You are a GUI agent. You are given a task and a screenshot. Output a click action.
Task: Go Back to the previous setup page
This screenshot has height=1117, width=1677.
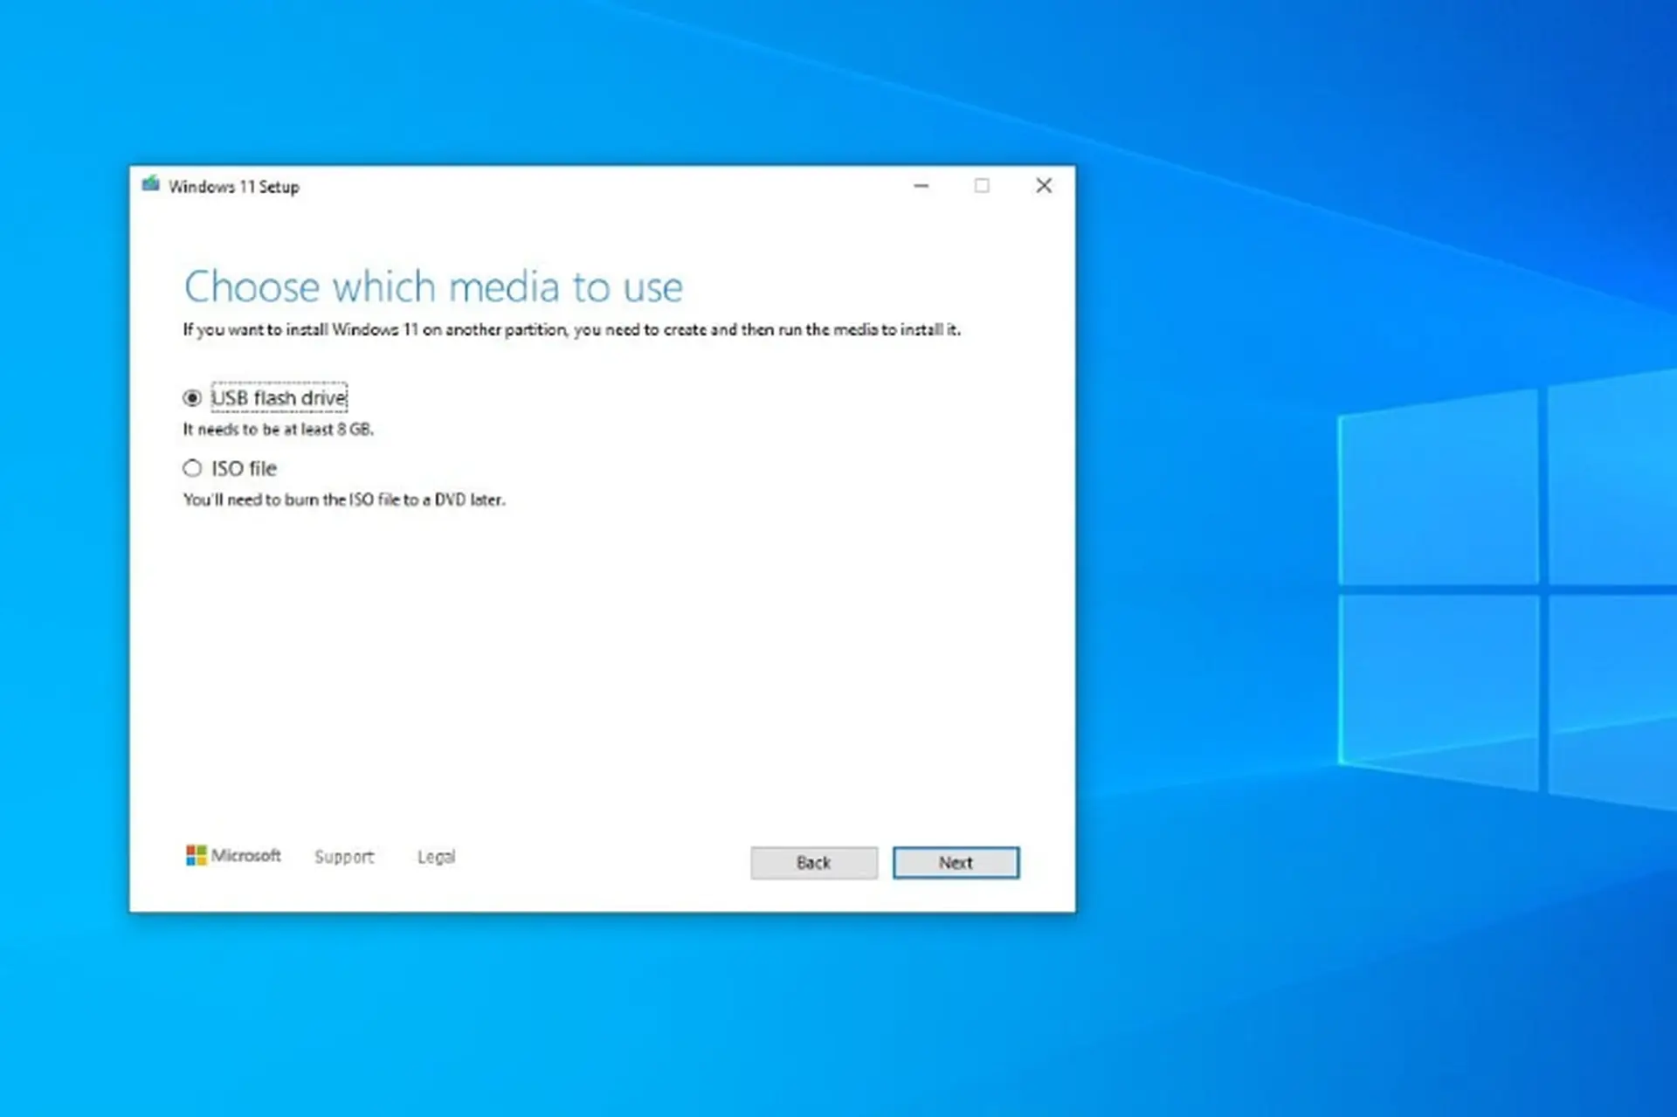814,863
